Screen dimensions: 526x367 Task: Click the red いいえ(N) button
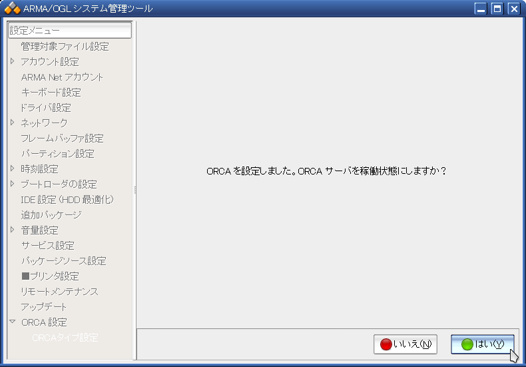(x=405, y=344)
